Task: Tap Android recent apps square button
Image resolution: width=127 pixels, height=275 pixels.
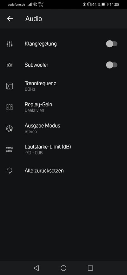Action: [x=90, y=268]
